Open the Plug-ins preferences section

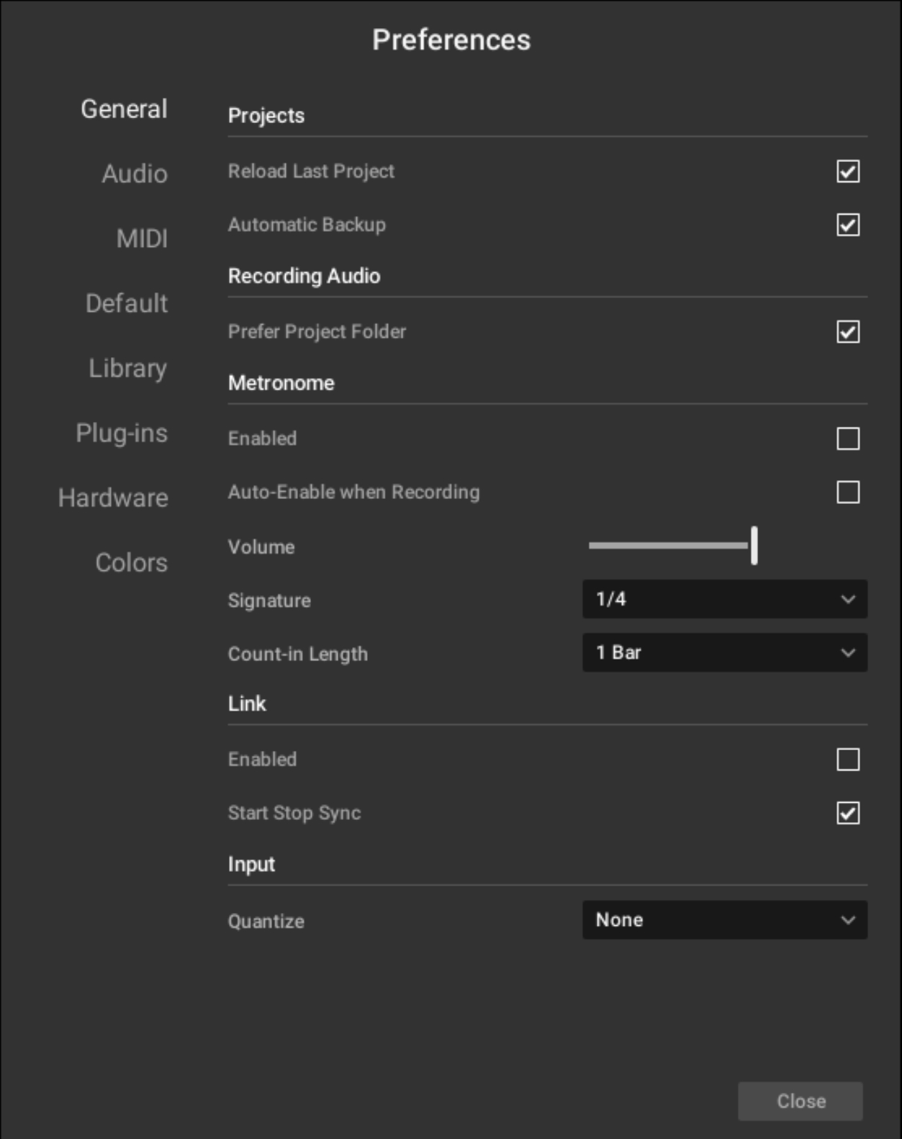point(122,433)
